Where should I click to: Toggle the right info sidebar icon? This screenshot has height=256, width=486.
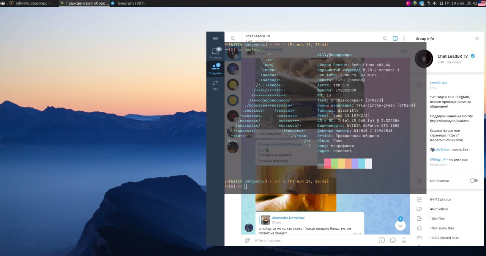point(395,38)
